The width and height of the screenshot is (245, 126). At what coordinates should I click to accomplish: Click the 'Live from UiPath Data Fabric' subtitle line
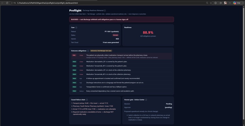(108, 14)
